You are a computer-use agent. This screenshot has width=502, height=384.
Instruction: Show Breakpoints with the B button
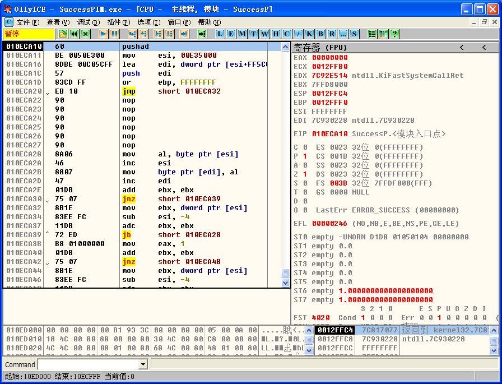click(320, 34)
